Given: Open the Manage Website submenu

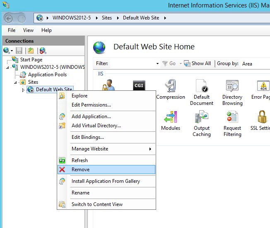Looking at the screenshot, I should (x=90, y=149).
